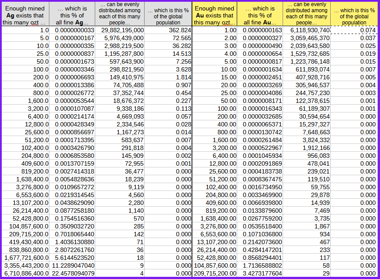Click cell showing 956,083
Screen dimensions: 380x279
click(x=307, y=156)
